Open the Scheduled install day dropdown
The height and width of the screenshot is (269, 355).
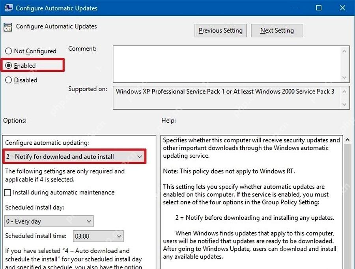pos(49,221)
